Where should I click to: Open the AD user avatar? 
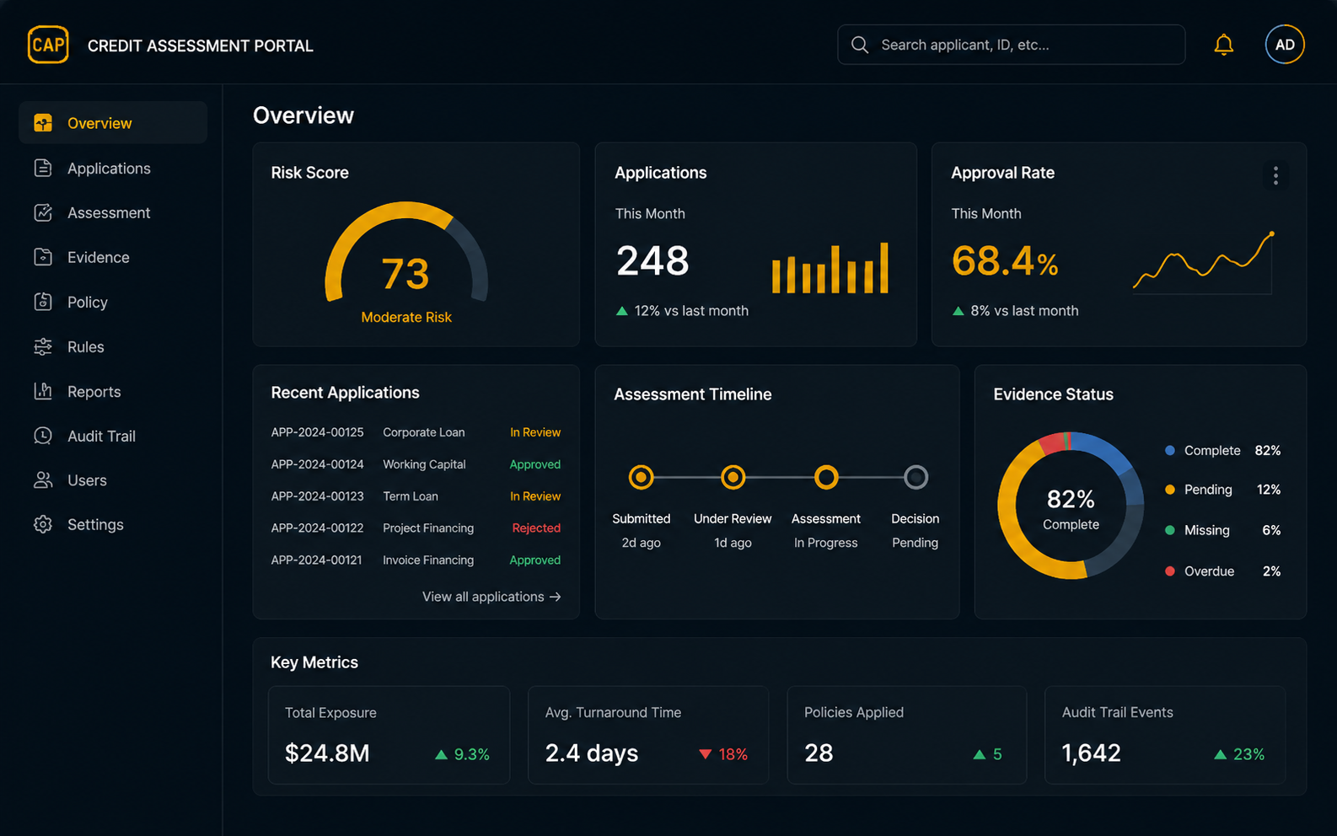tap(1284, 45)
